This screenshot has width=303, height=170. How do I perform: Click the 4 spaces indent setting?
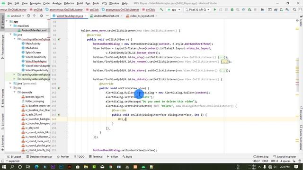pos(285,161)
